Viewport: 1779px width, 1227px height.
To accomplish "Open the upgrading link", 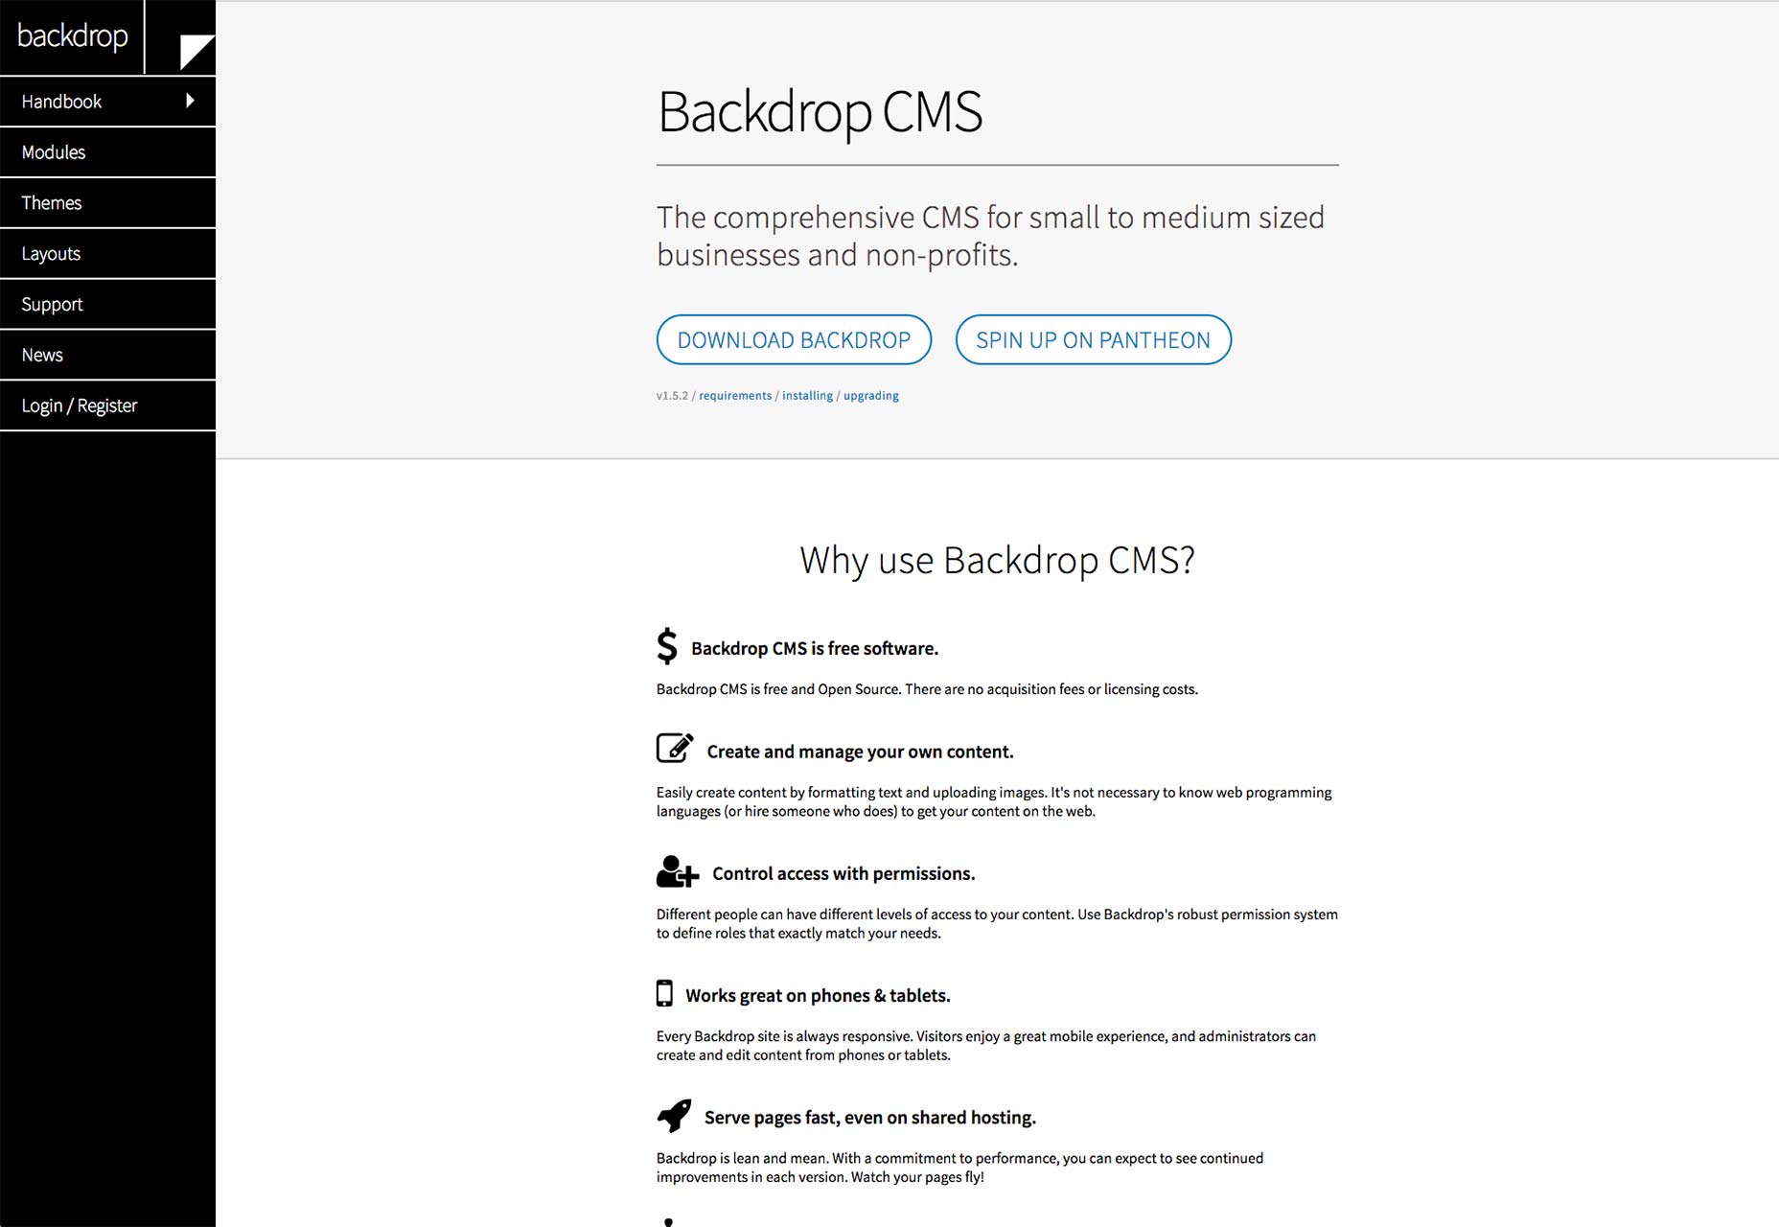I will (x=870, y=396).
